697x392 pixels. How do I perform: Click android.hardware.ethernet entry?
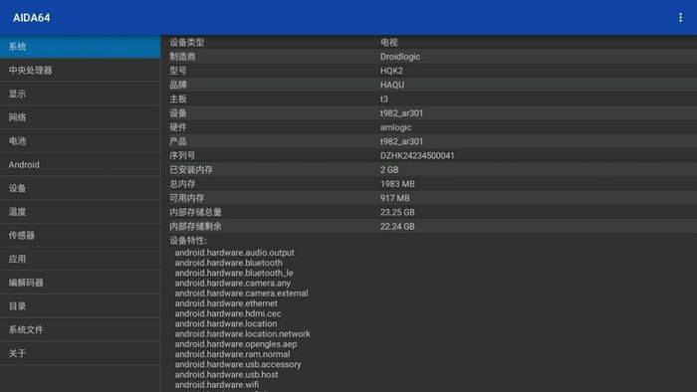[226, 303]
